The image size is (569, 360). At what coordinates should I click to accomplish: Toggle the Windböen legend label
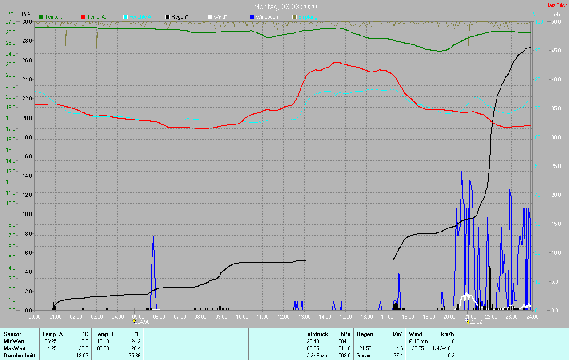[267, 17]
